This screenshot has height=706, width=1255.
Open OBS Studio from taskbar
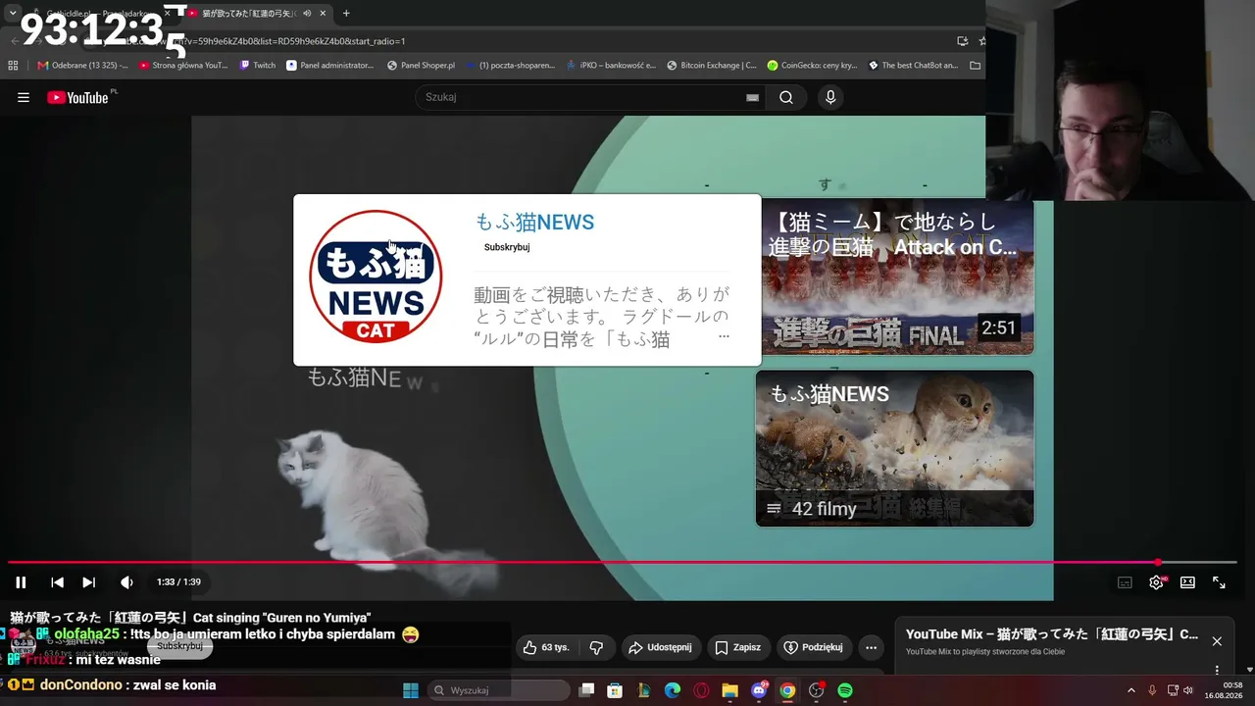(x=817, y=690)
